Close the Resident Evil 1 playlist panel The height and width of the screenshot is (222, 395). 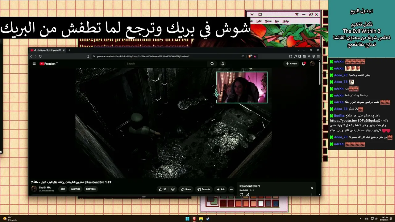point(312,188)
